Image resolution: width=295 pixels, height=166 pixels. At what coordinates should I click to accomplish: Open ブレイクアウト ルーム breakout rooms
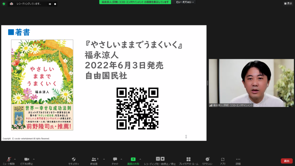188,159
